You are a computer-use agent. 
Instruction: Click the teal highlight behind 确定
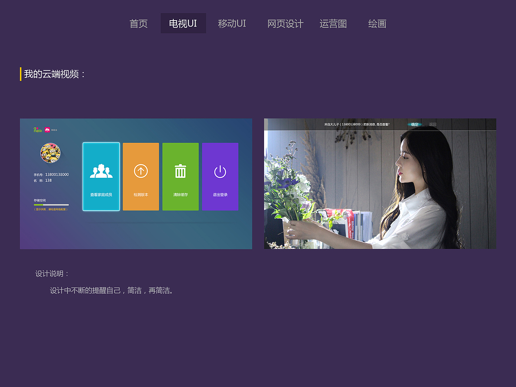click(x=414, y=124)
